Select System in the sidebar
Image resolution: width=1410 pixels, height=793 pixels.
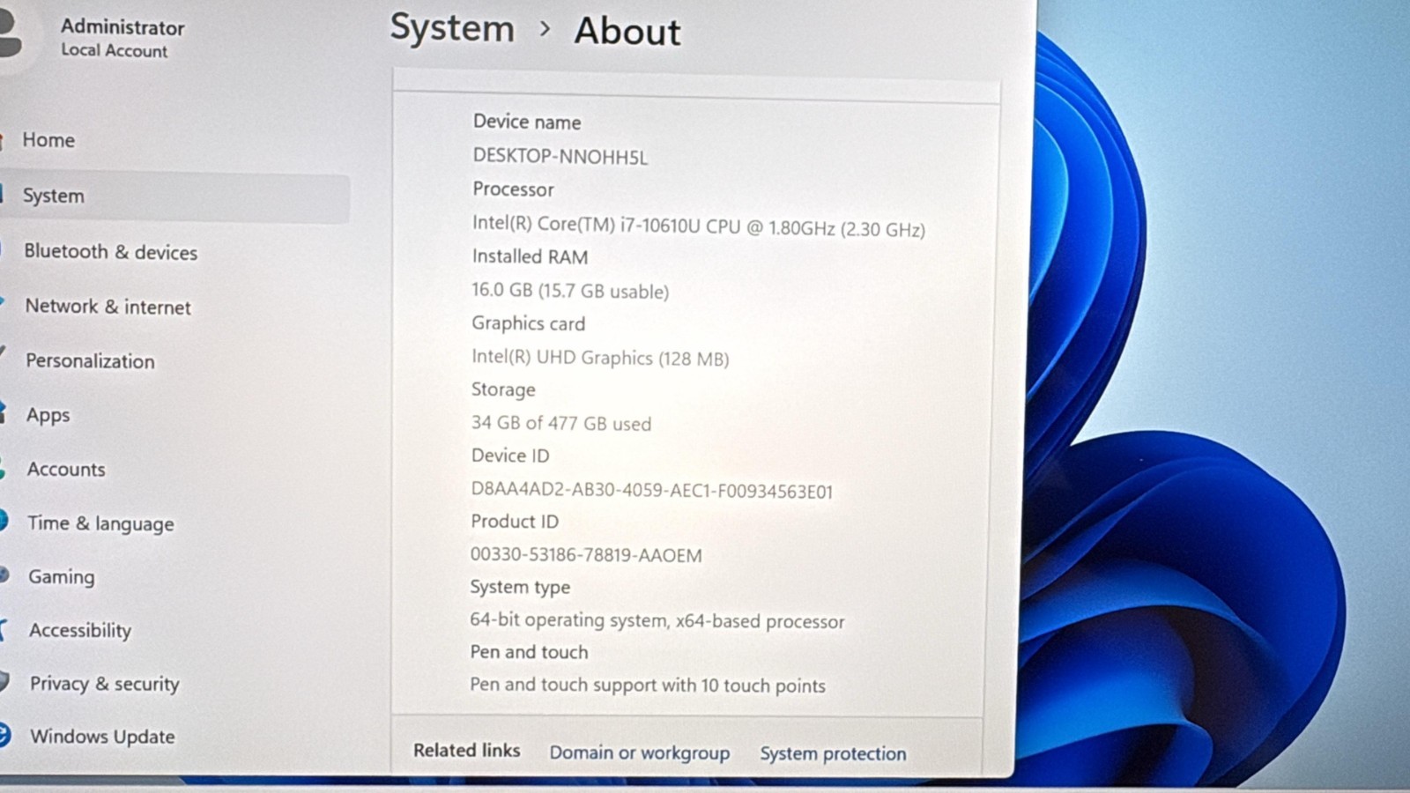tap(174, 196)
